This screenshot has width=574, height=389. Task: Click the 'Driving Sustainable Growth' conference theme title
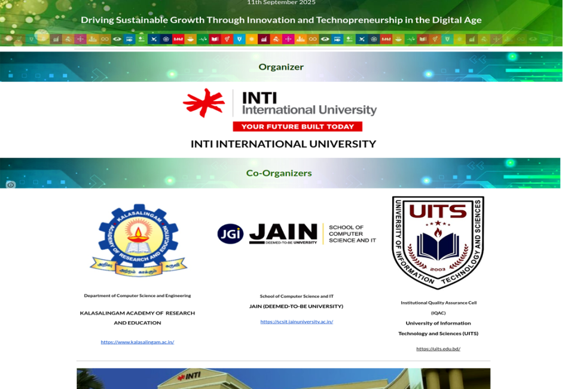(281, 20)
